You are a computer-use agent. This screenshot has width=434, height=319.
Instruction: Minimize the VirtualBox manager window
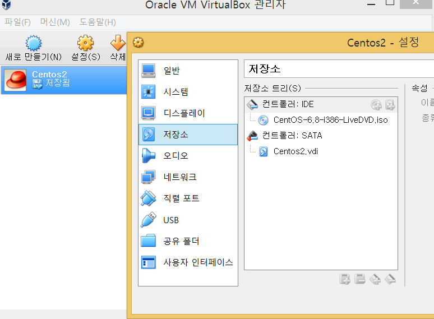(371, 4)
